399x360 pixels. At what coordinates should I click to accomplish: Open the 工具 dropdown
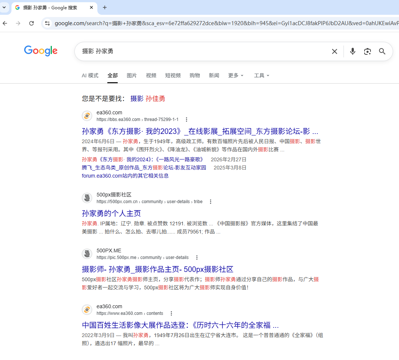click(x=262, y=75)
